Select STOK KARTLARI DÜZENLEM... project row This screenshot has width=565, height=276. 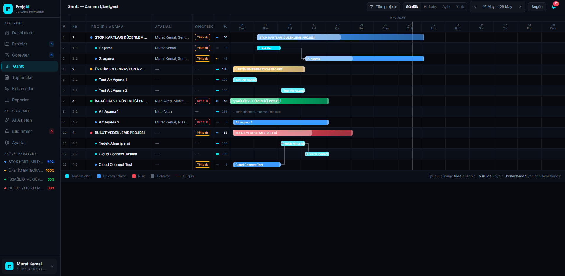click(x=120, y=37)
